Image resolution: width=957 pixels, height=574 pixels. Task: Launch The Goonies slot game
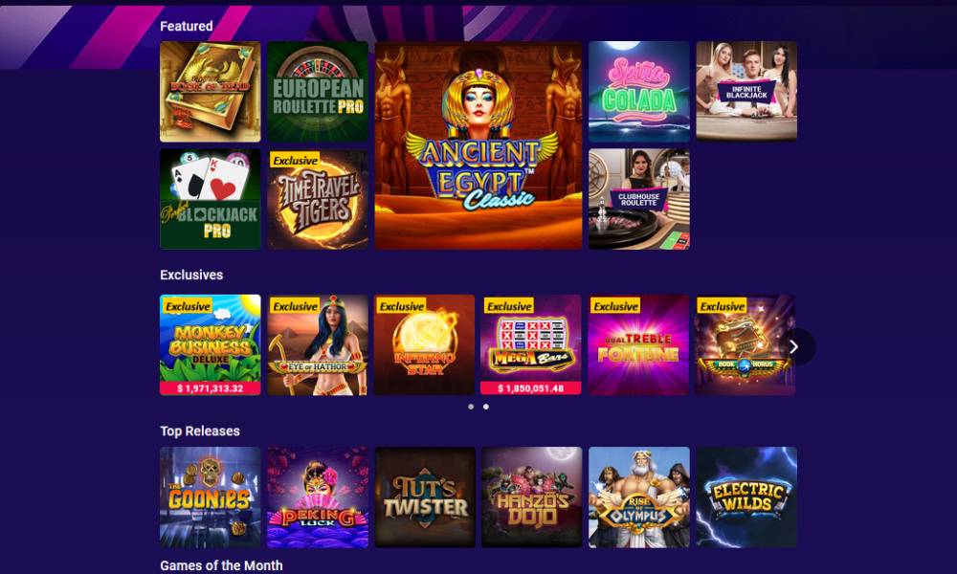pyautogui.click(x=210, y=497)
